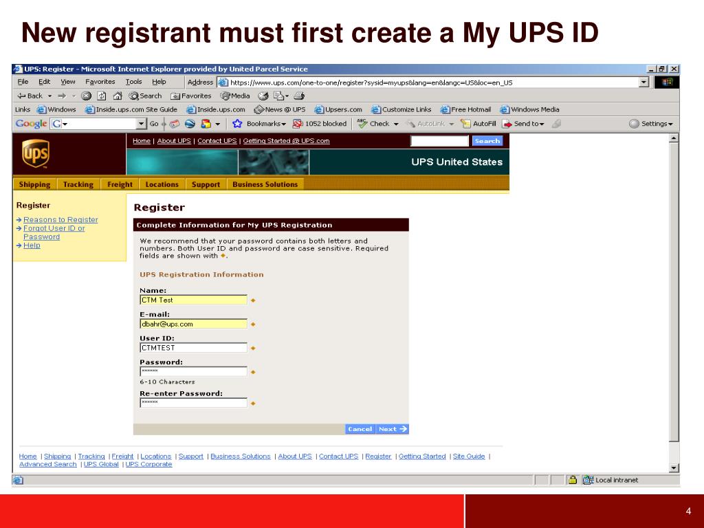Click the UPS site Search button
This screenshot has width=704, height=528.
point(487,141)
